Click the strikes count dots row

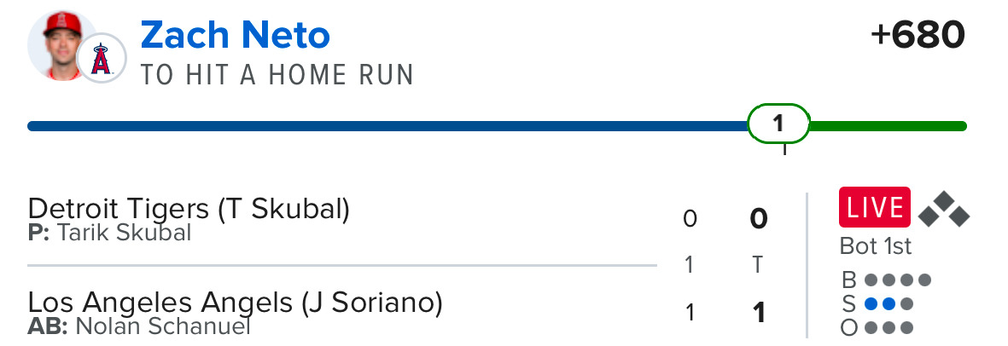(889, 303)
